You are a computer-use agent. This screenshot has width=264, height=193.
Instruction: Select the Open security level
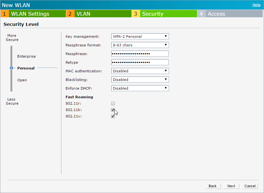[22, 80]
